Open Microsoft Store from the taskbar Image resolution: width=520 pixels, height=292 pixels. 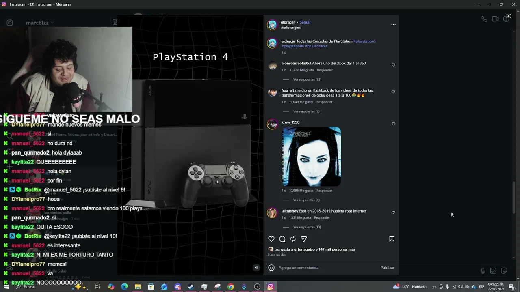point(151,287)
